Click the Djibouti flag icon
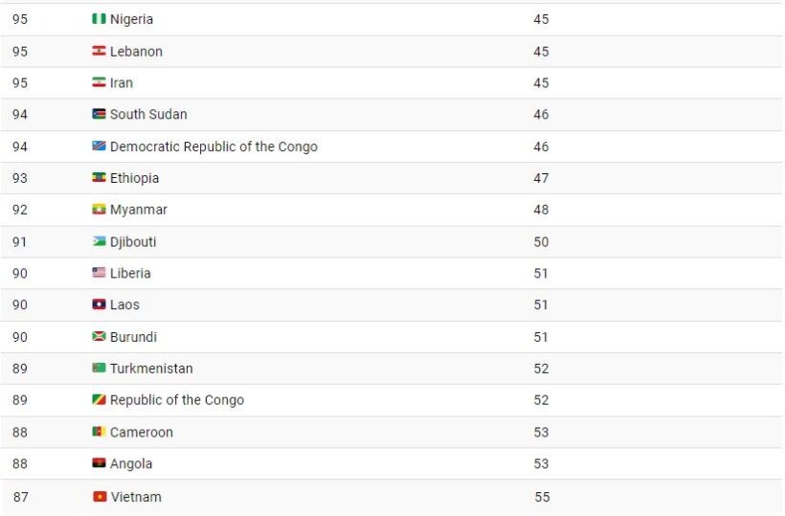 tap(99, 241)
